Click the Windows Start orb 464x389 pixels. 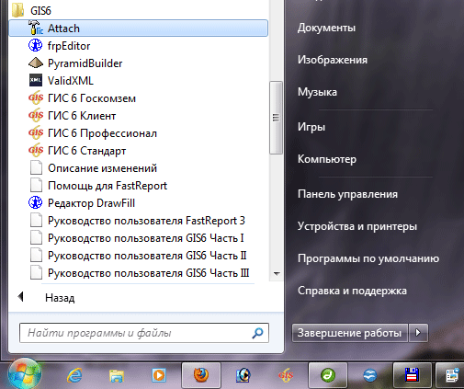click(25, 374)
